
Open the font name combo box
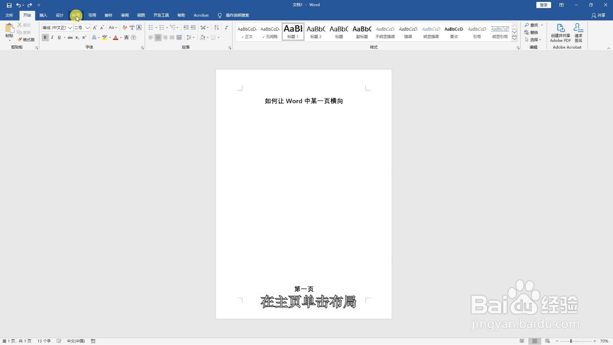57,28
